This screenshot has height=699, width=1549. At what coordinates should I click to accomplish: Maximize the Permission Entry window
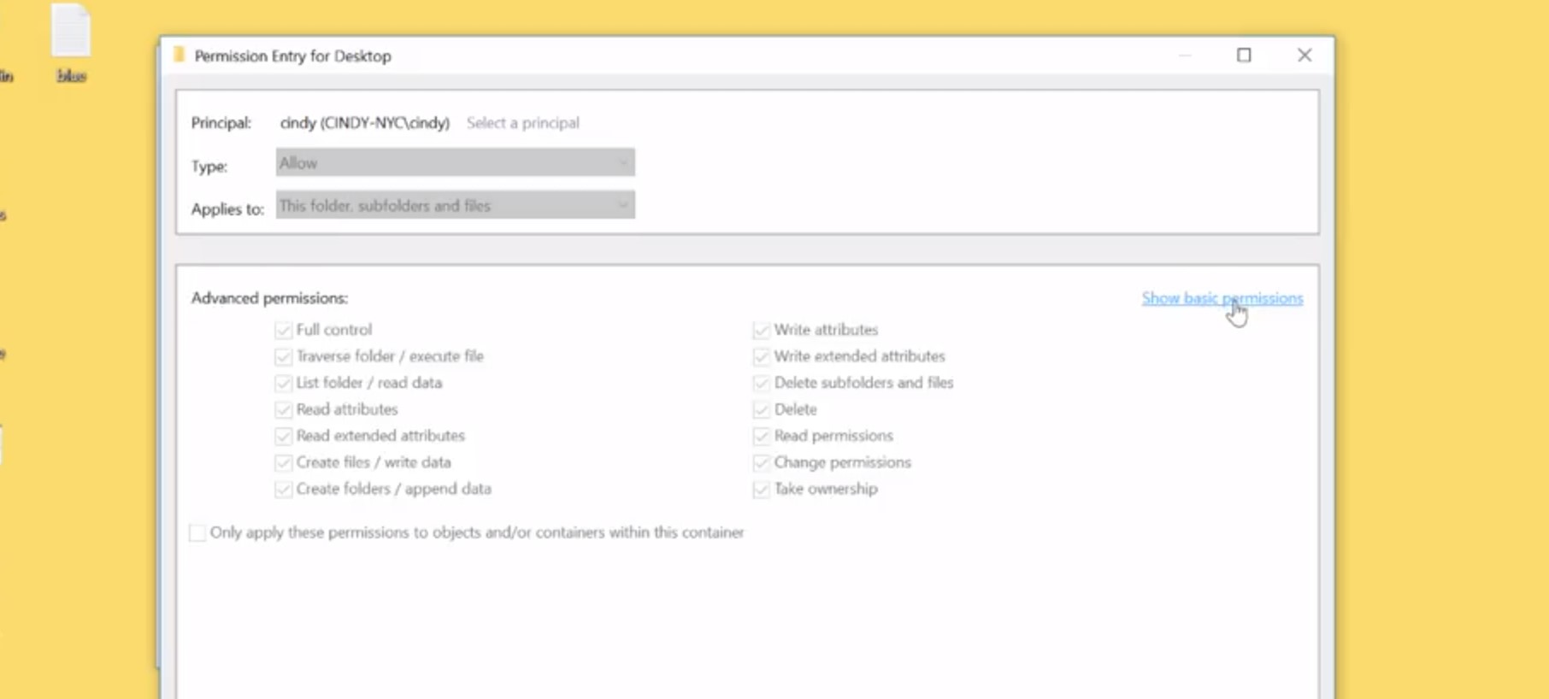click(x=1244, y=55)
